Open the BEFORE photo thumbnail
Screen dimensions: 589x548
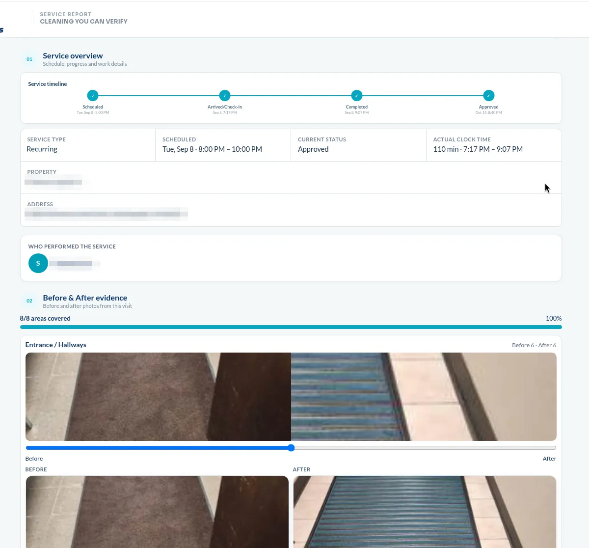pyautogui.click(x=157, y=512)
